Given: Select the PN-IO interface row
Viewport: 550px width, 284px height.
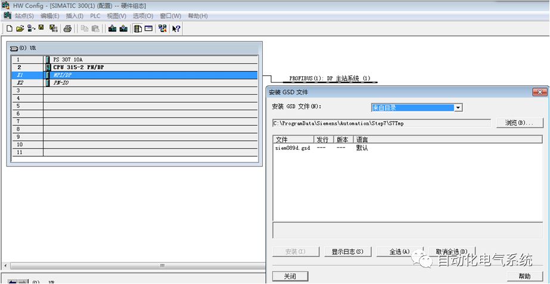Looking at the screenshot, I should (x=135, y=83).
